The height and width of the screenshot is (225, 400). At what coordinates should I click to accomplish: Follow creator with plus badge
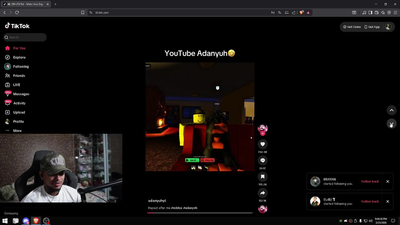(262, 133)
